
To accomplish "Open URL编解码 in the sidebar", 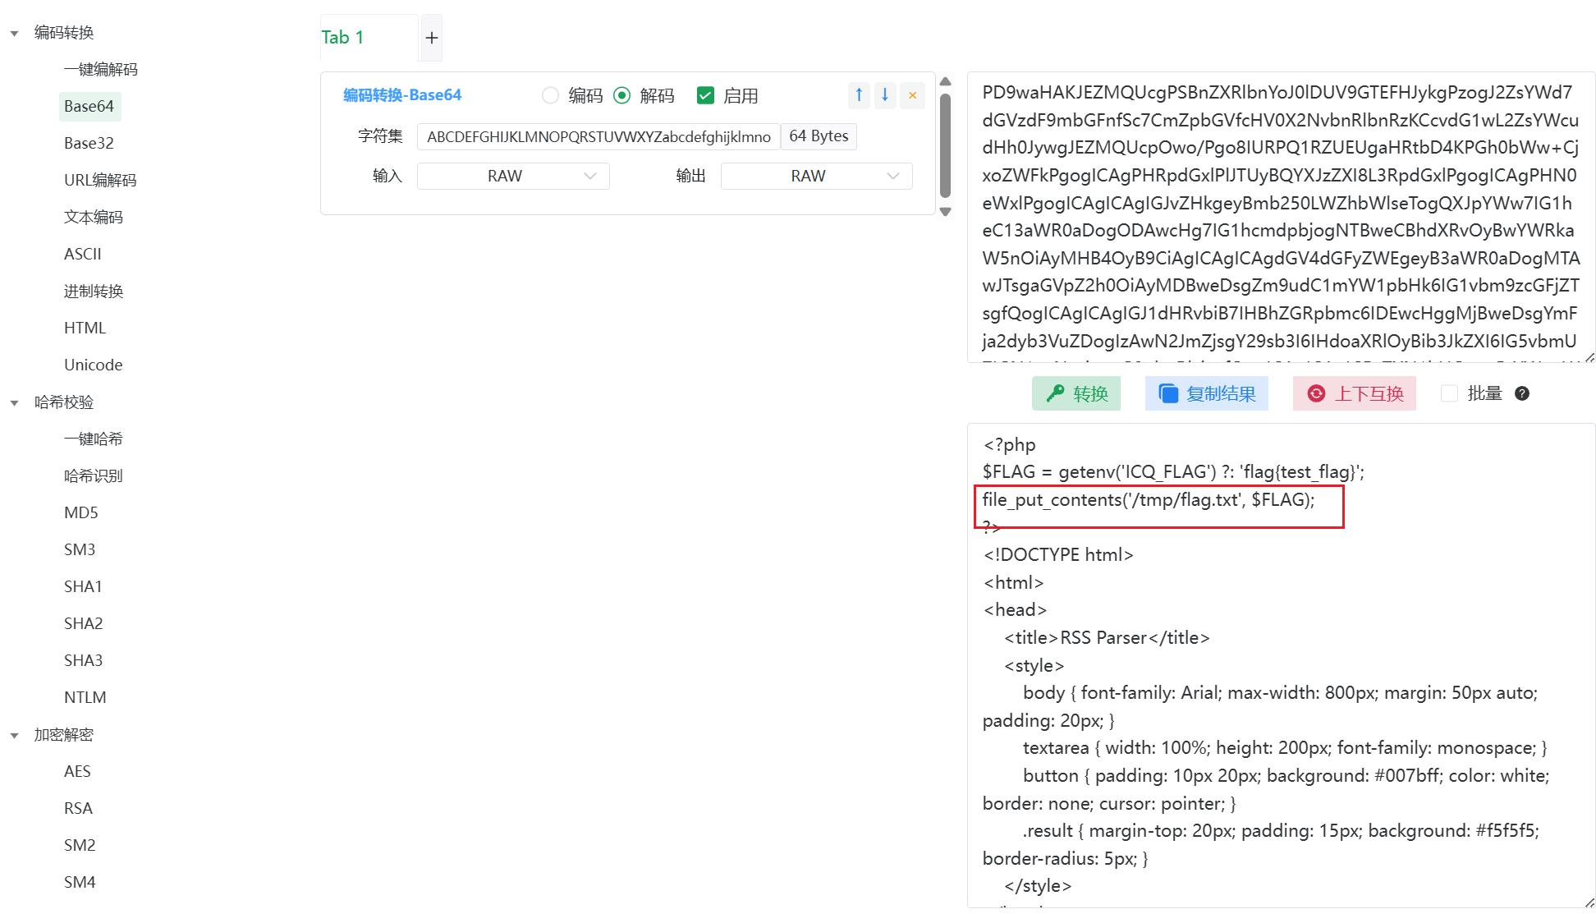I will [100, 181].
